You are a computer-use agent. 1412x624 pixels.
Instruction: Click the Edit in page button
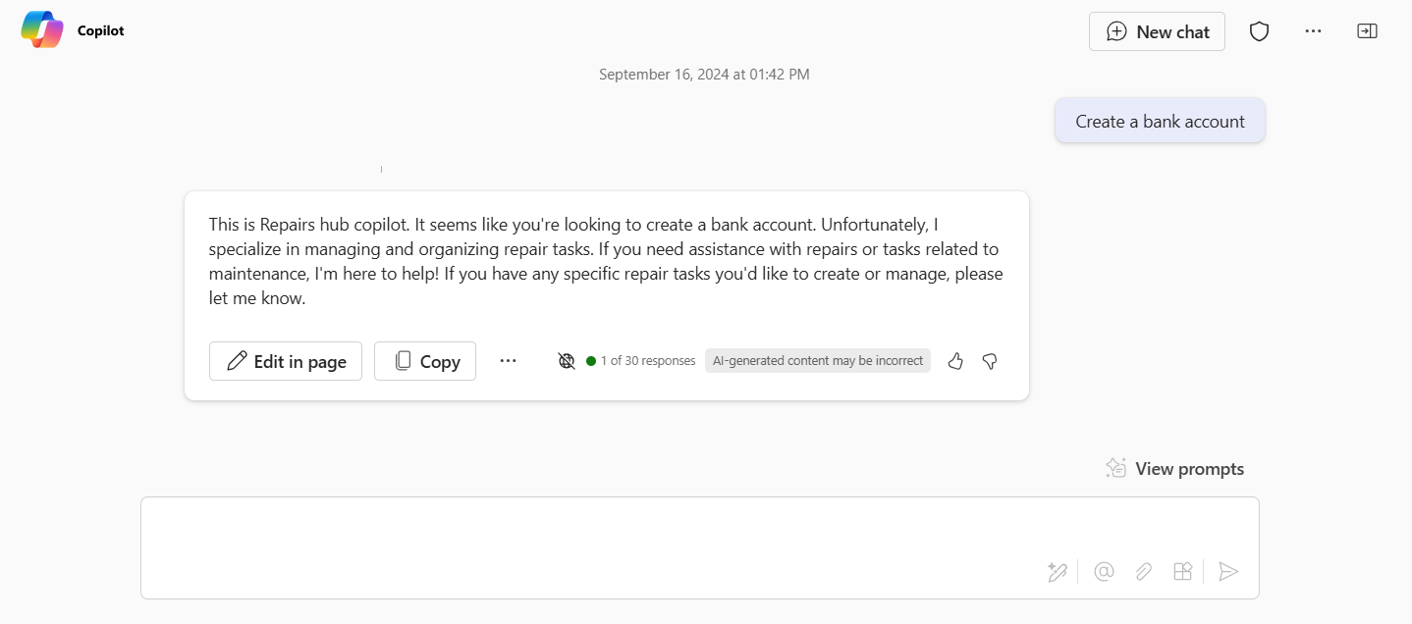click(x=286, y=361)
